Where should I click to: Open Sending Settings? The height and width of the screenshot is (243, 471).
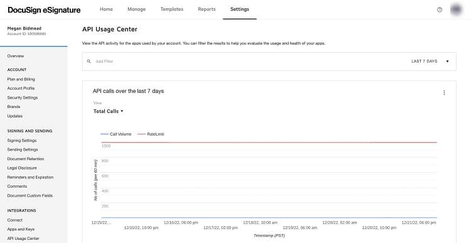(x=23, y=149)
